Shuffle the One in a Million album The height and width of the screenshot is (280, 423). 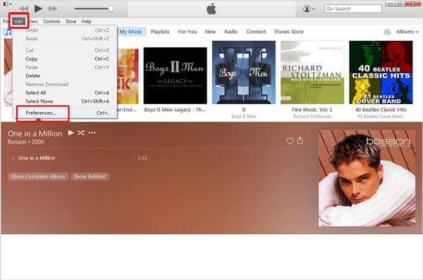(81, 132)
